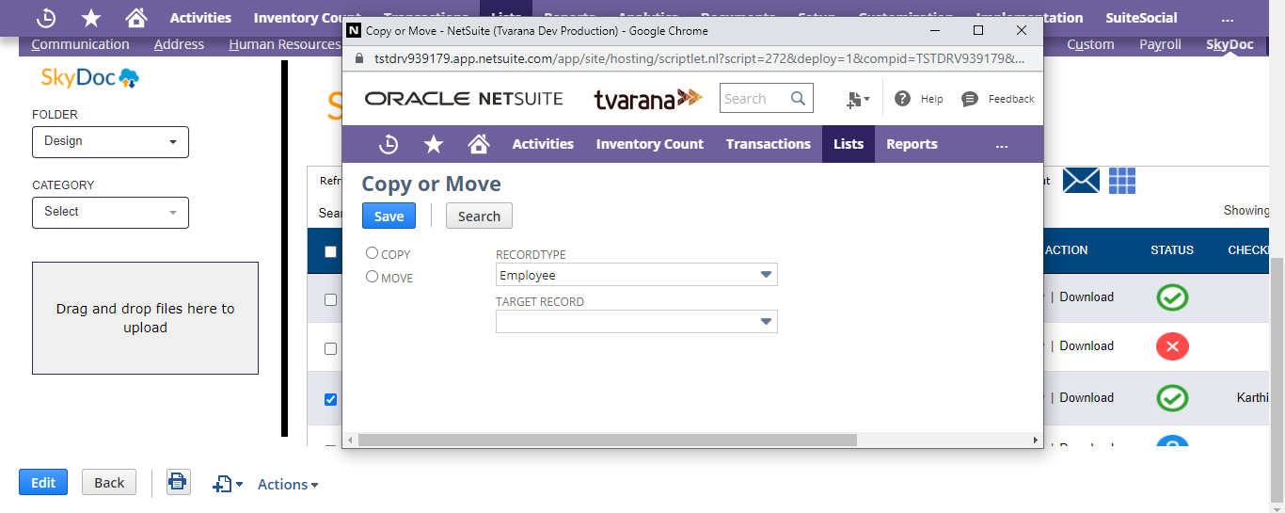Click the Create New icon beside popup search
Viewport: 1285px width, 513px height.
[x=858, y=99]
